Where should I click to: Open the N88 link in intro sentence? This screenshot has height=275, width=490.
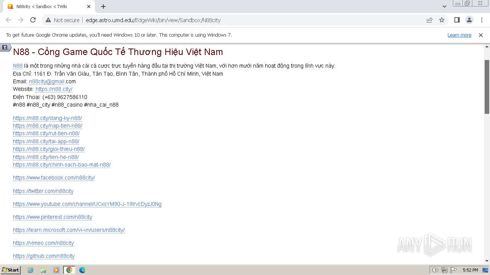coord(18,66)
